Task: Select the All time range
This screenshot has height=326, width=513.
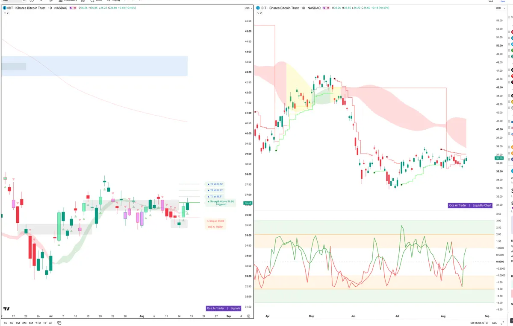Action: tap(50, 323)
